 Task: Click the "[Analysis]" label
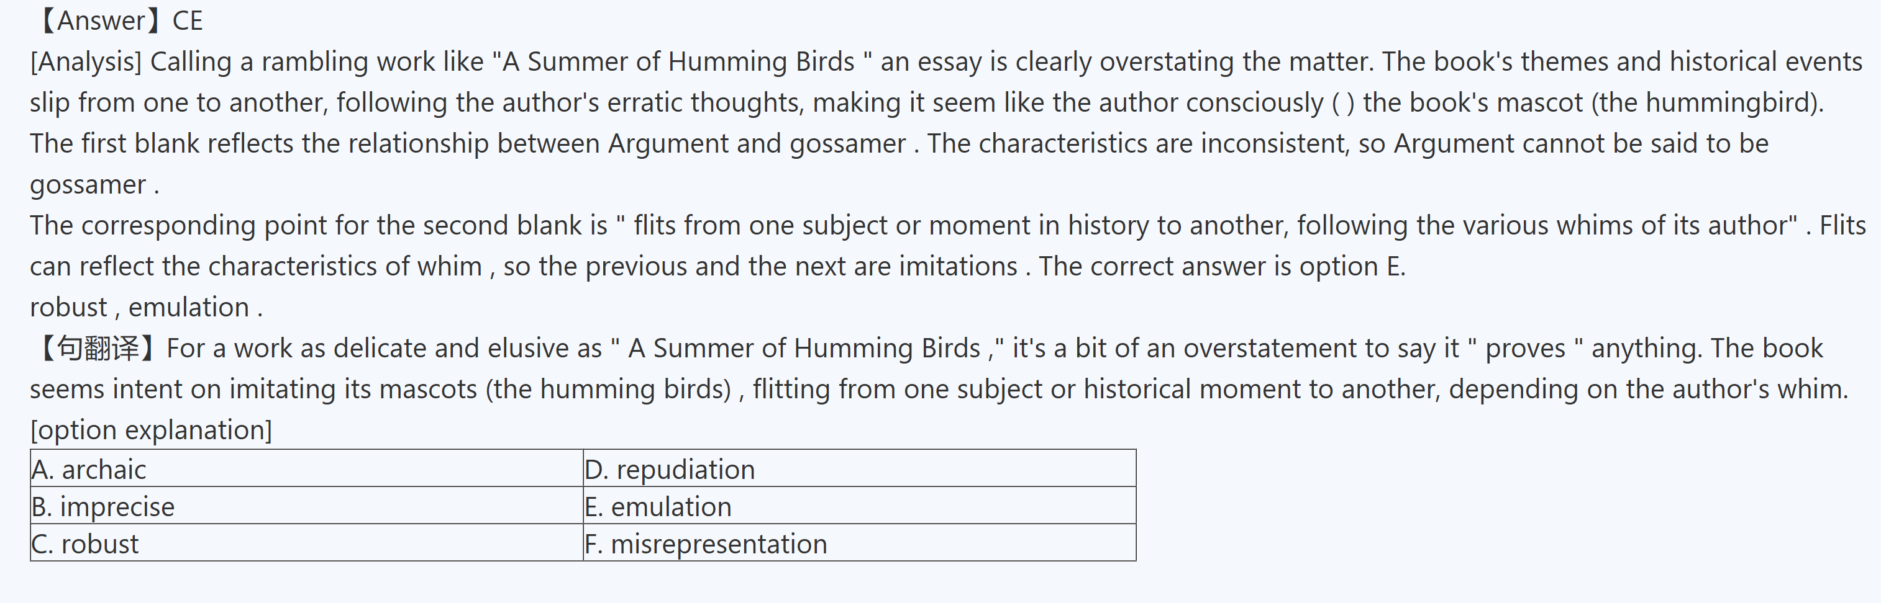86,61
